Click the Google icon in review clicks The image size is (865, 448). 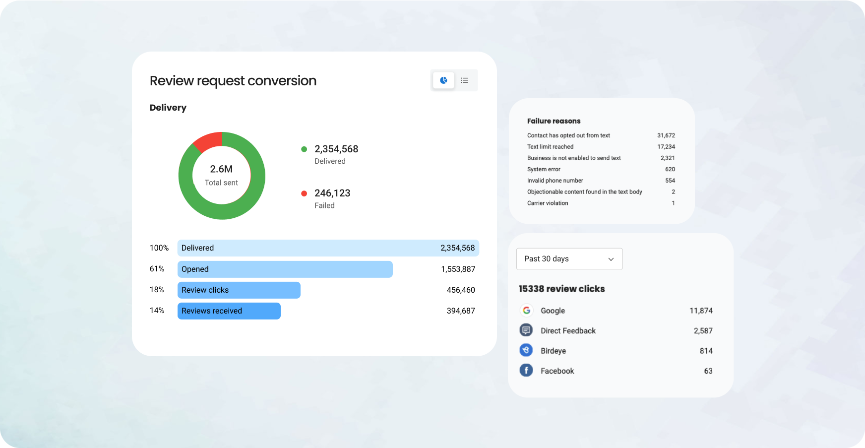coord(526,310)
